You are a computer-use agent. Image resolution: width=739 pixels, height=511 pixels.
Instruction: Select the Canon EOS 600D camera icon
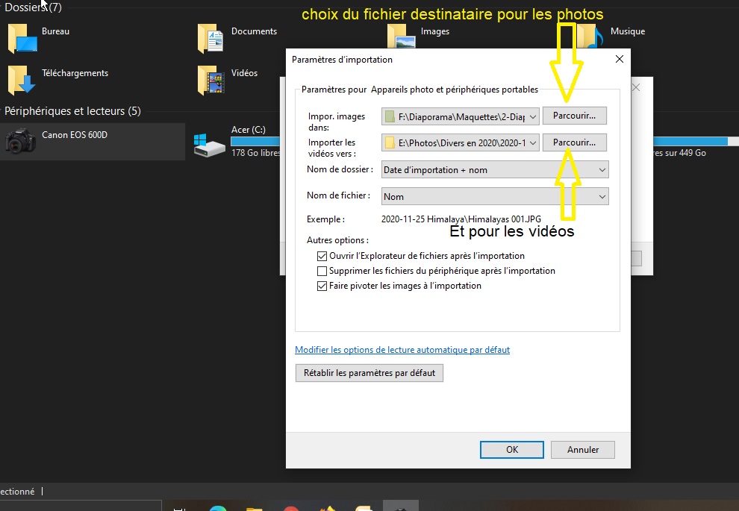pyautogui.click(x=20, y=141)
